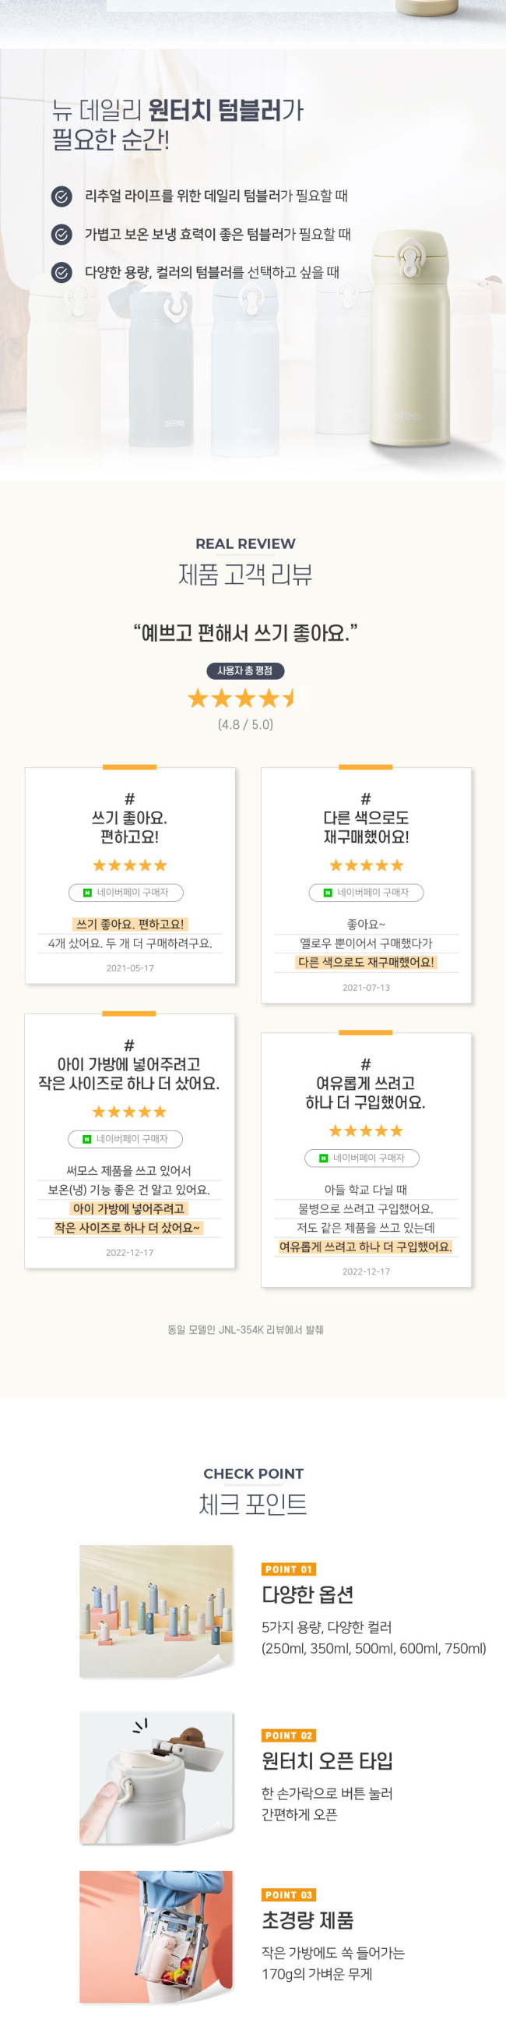Screen dimensions: 506x2041
Task: Click the third checkmark icon for 다양한 용량
Action: click(61, 273)
